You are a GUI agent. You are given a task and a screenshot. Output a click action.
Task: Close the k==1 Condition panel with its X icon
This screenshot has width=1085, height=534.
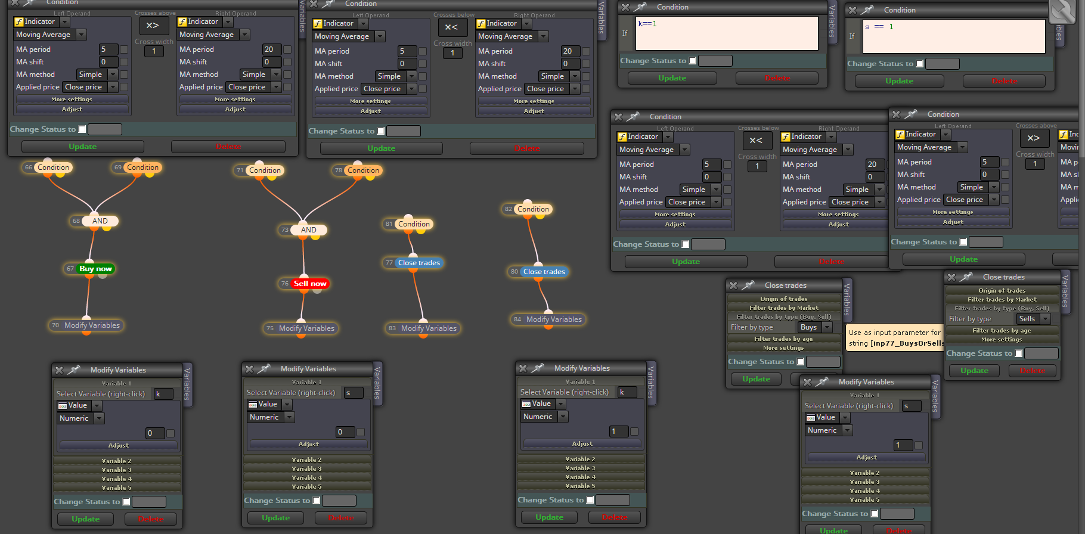[625, 7]
